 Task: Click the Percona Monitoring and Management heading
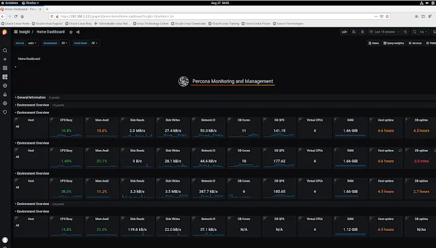232,82
